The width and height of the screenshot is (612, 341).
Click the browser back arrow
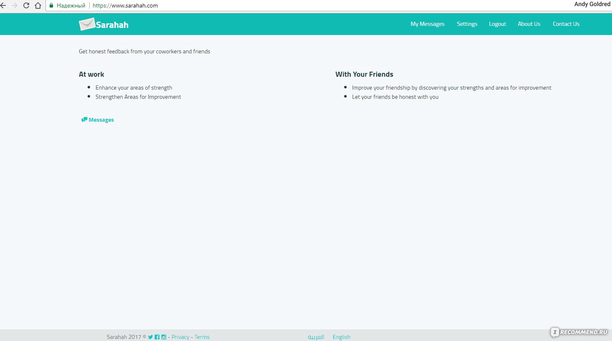pos(3,5)
